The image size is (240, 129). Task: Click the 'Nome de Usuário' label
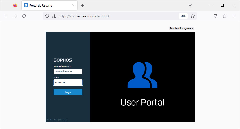[x=62, y=66]
